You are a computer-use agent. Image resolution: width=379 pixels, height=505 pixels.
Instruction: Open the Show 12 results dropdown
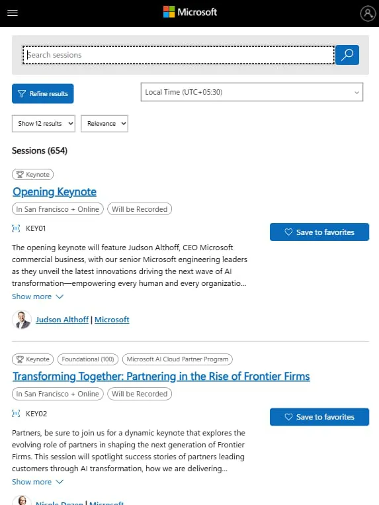(x=44, y=124)
